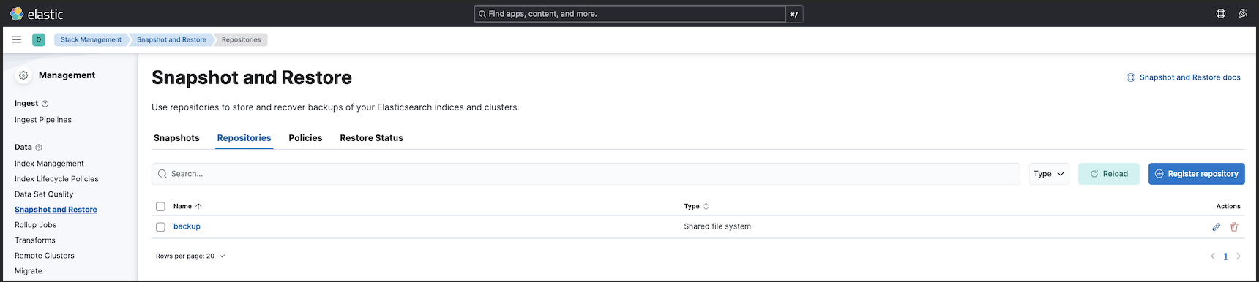
Task: Click the Data info icon
Action: click(39, 148)
